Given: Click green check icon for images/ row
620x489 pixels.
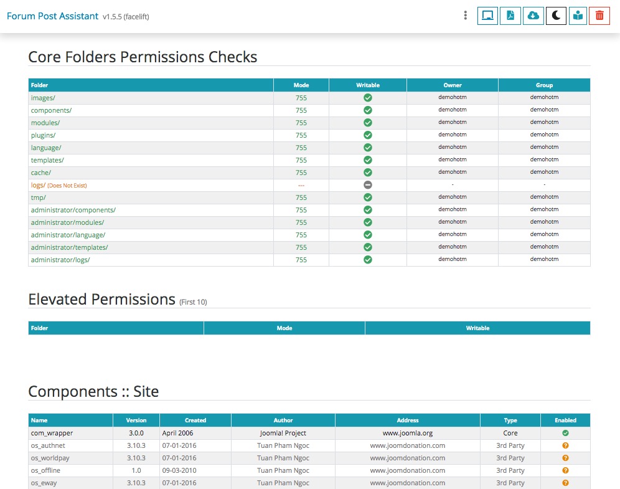Looking at the screenshot, I should pos(368,98).
